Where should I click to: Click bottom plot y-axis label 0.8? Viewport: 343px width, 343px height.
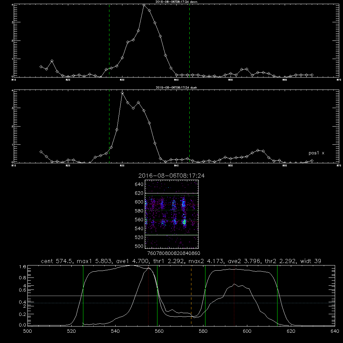(23, 278)
